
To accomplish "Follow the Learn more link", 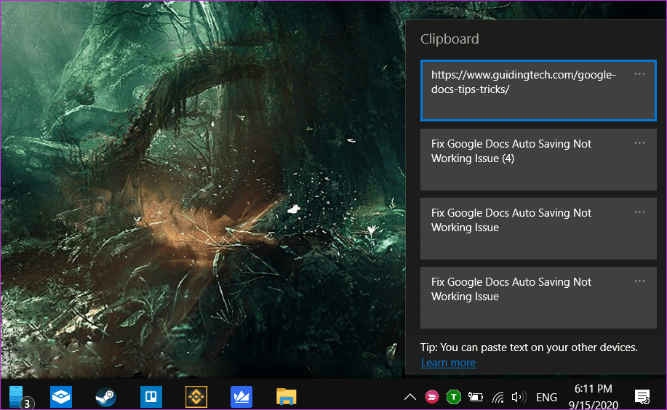I will point(448,363).
